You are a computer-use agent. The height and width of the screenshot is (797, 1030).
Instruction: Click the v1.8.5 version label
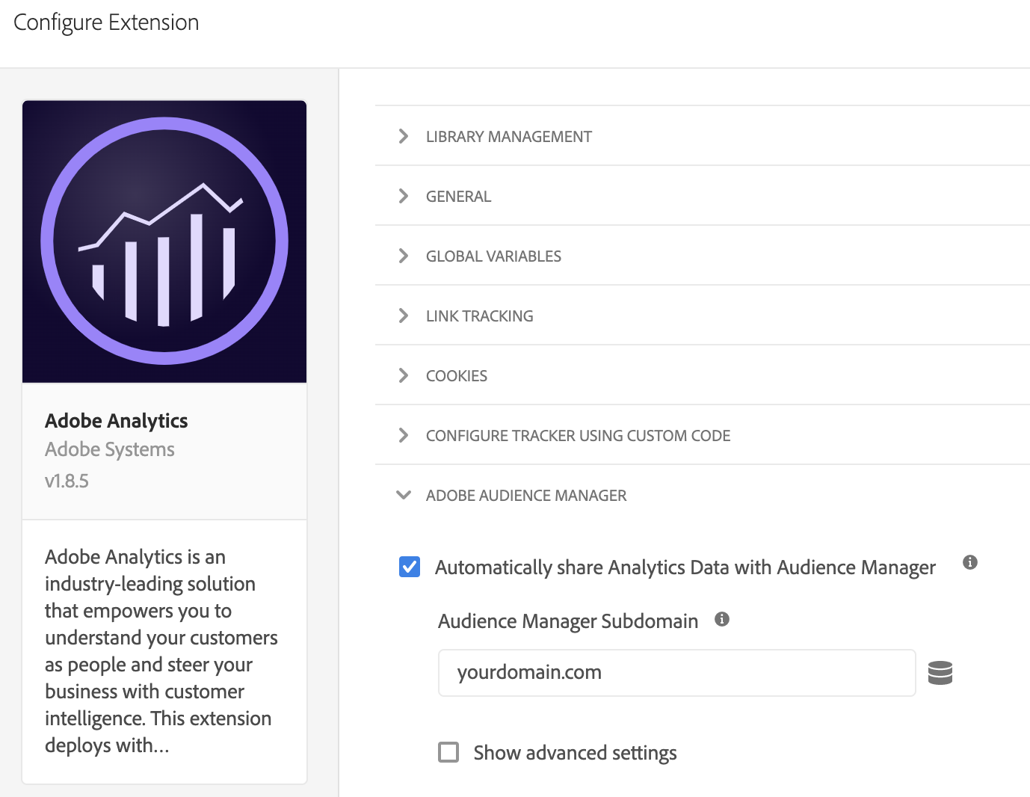coord(67,481)
